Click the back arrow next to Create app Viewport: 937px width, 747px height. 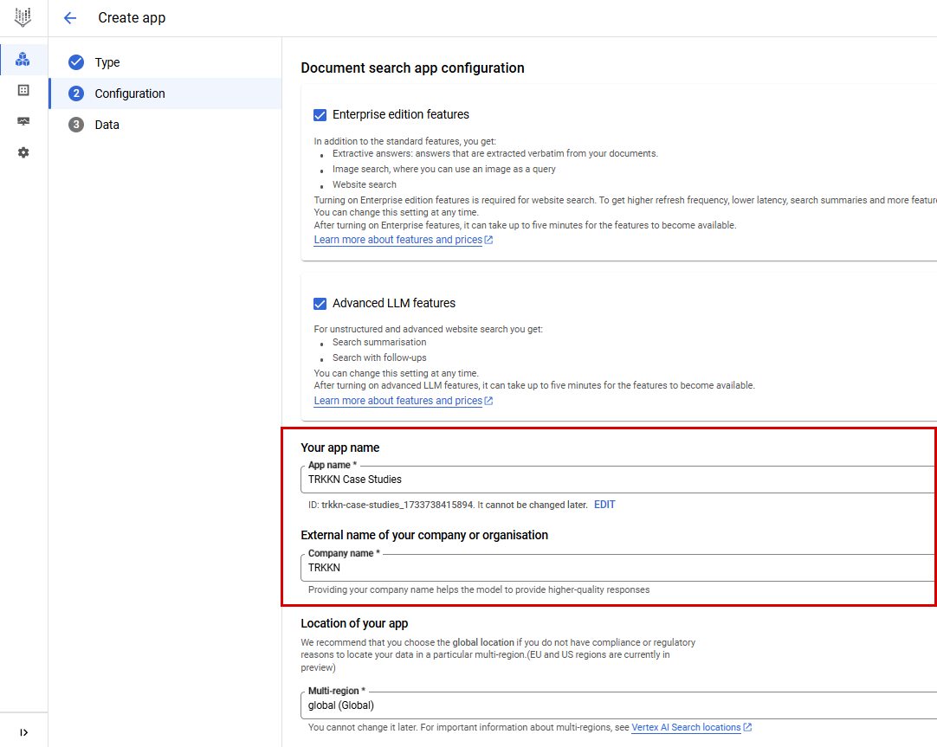click(70, 17)
